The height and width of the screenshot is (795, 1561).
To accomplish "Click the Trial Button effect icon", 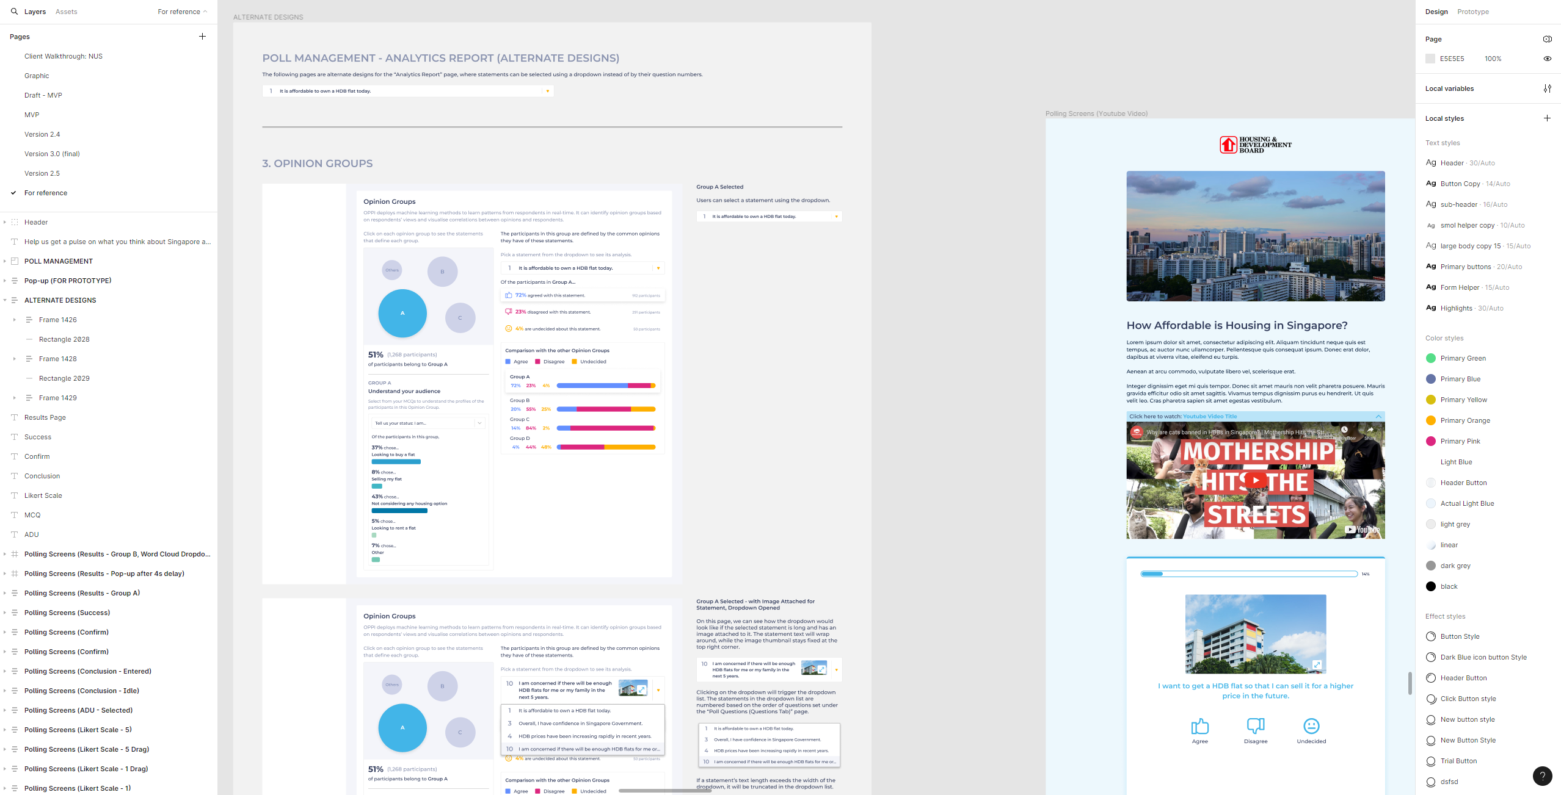I will point(1430,761).
